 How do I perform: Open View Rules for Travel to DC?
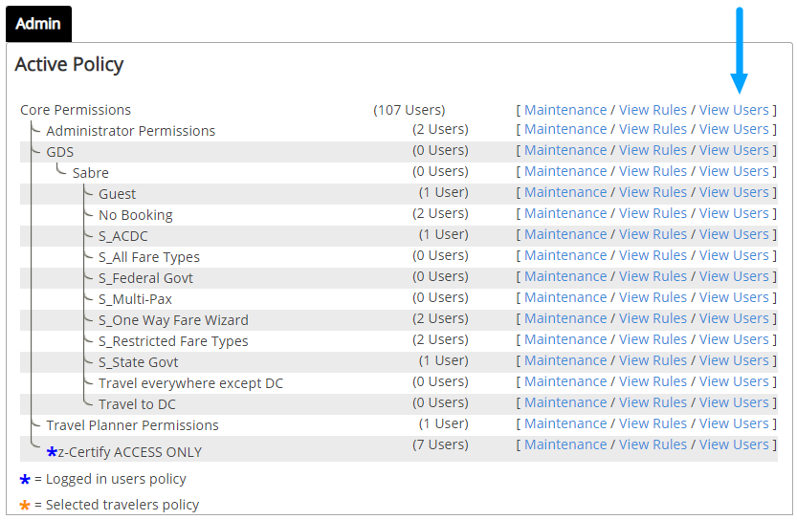653,402
